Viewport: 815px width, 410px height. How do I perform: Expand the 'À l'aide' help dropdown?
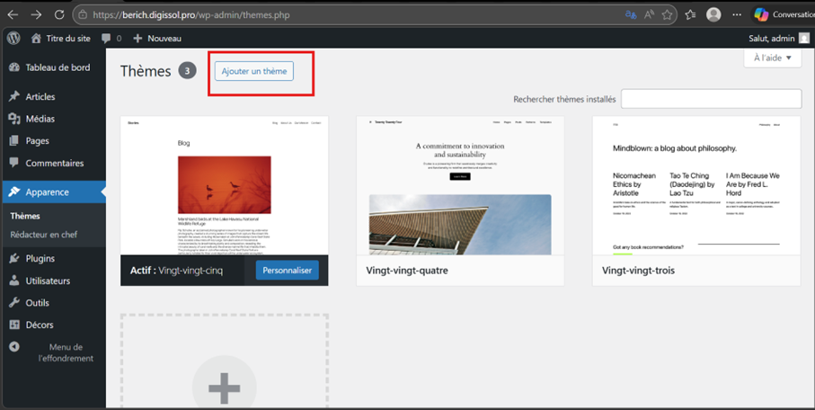point(772,58)
